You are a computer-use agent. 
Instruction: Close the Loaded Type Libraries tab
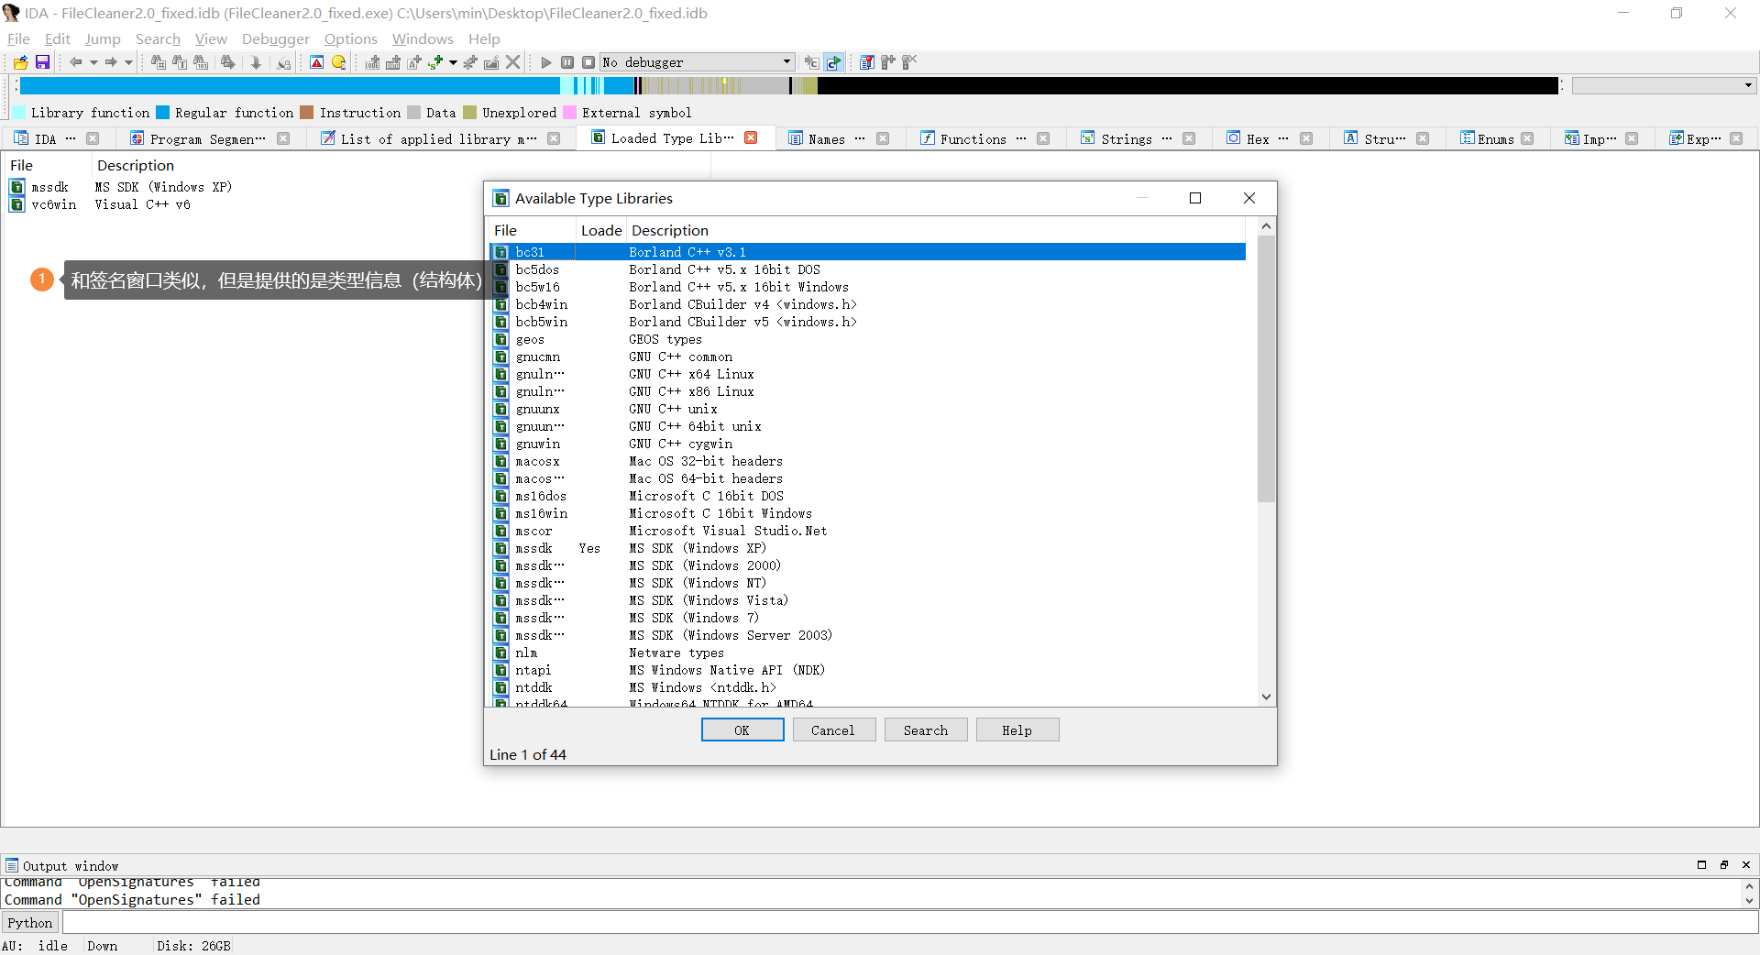point(751,137)
